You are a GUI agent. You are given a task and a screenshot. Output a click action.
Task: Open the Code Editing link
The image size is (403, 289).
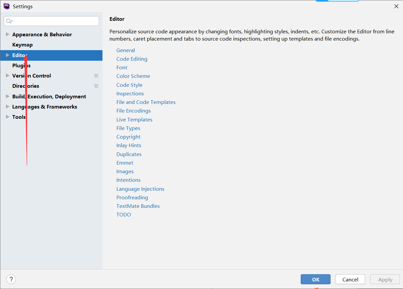tap(132, 59)
